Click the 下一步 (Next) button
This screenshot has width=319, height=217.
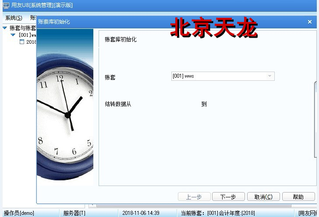(x=228, y=196)
